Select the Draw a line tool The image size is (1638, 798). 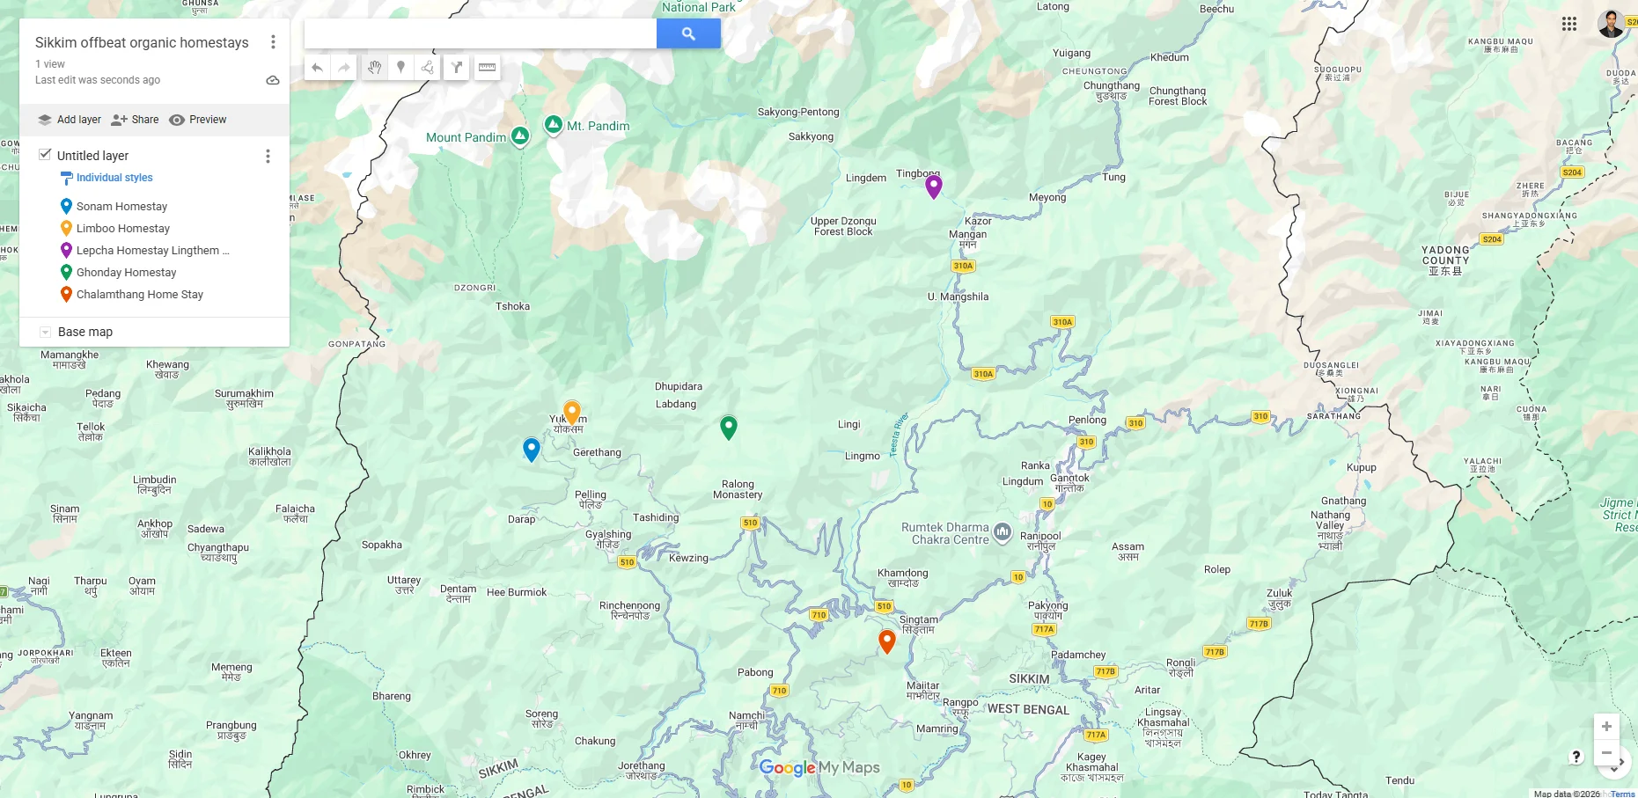[x=428, y=67]
